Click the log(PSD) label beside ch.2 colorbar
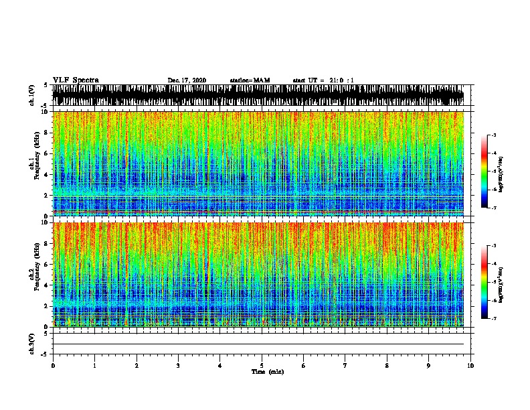Screen dimensions: 530x410 coord(501,285)
